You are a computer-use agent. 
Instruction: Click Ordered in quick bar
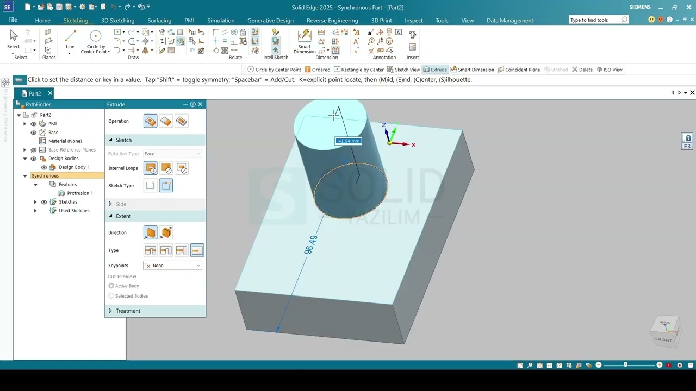coord(318,70)
